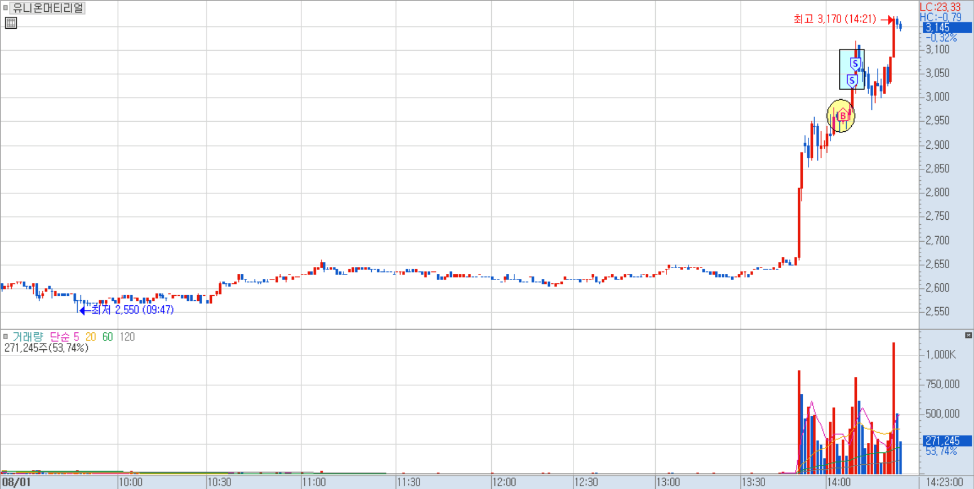The height and width of the screenshot is (489, 974).
Task: Click the upper S sell marker
Action: (855, 64)
